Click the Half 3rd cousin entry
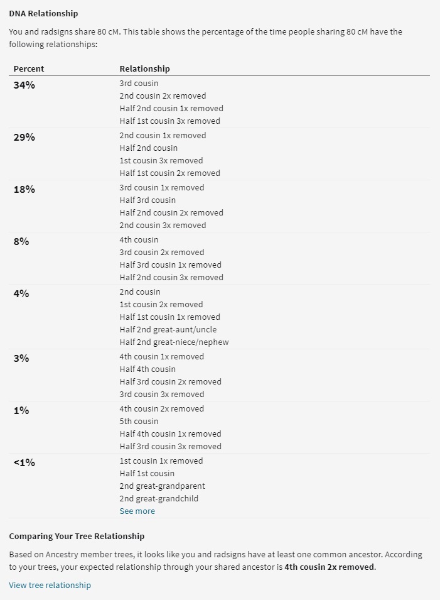 [148, 200]
